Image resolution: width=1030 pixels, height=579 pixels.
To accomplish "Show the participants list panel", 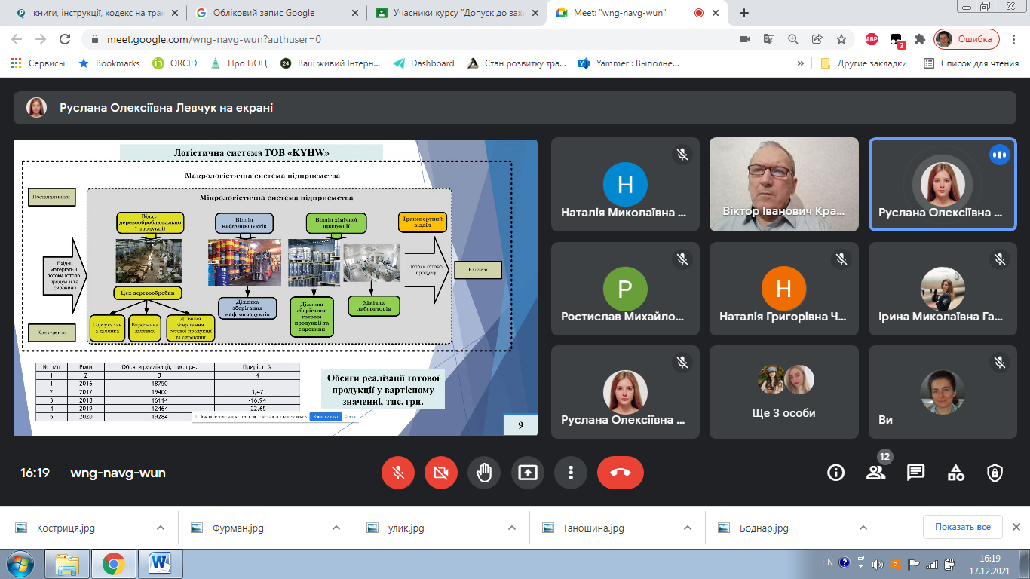I will click(875, 473).
